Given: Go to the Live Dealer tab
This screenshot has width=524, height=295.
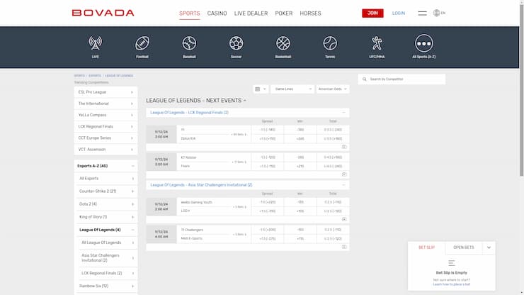Looking at the screenshot, I should coord(251,13).
